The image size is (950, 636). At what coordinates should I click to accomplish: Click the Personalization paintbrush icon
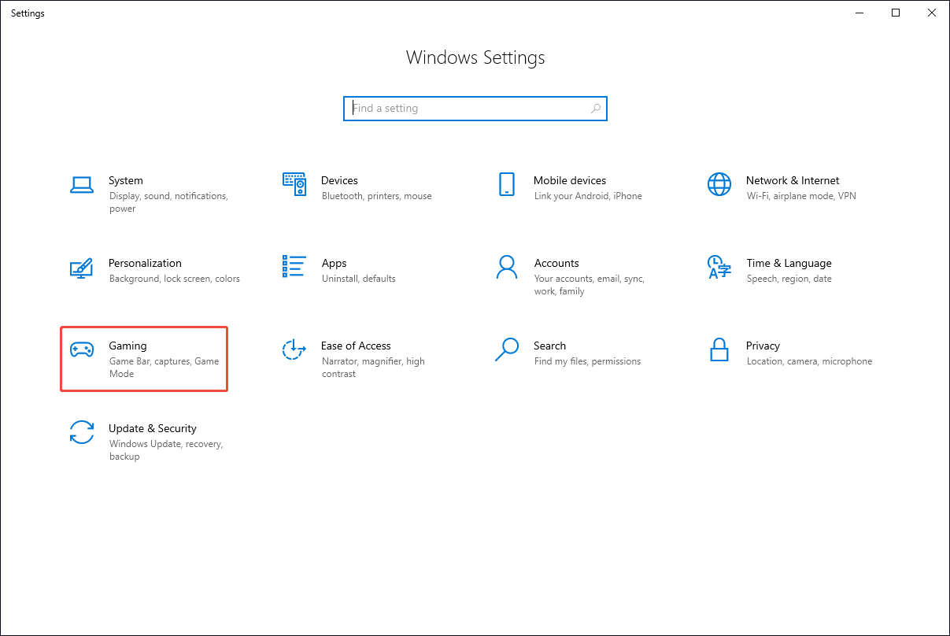82,268
